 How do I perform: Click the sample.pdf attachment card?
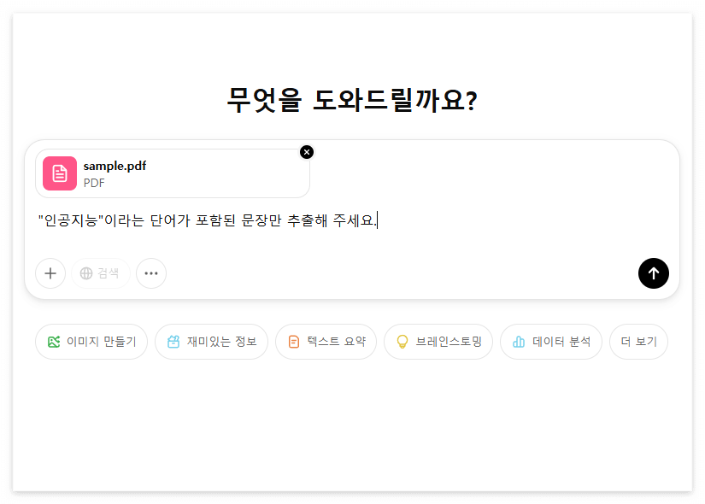point(173,173)
